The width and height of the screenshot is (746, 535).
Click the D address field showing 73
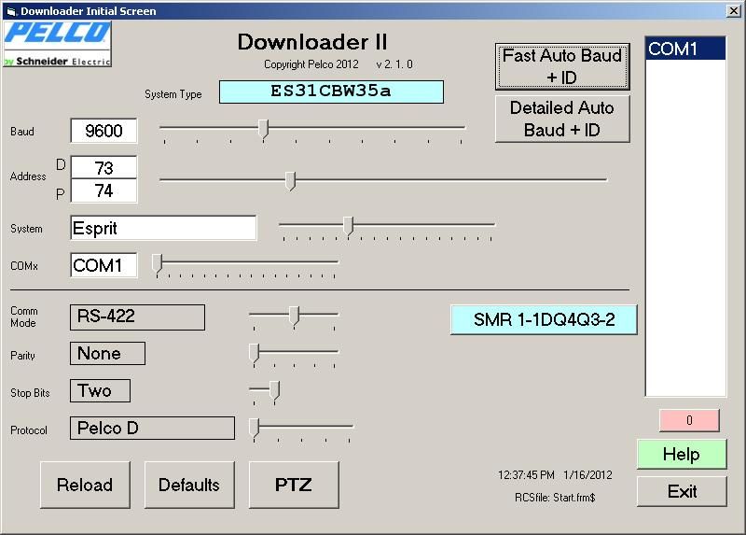[x=104, y=167]
